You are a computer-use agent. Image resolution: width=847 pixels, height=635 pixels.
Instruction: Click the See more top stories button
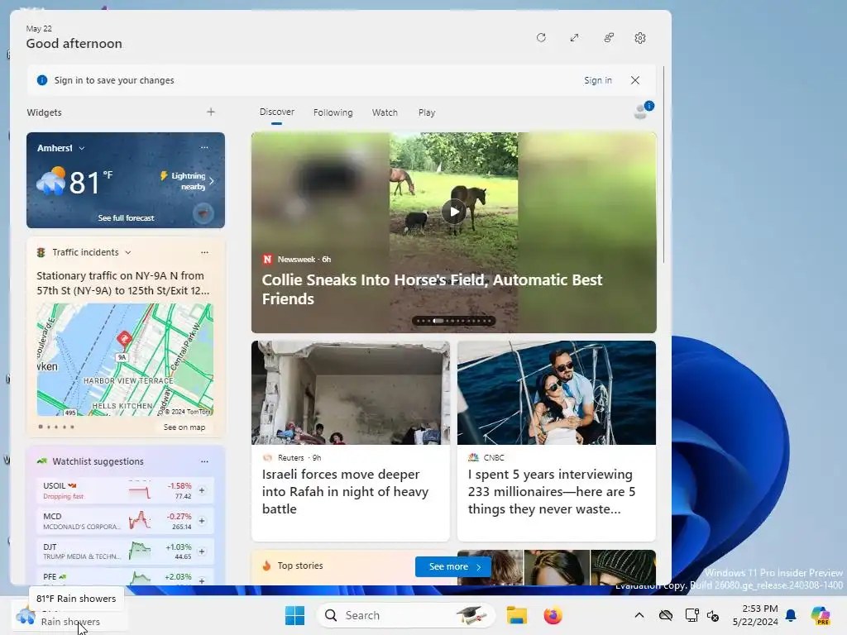[x=452, y=566]
